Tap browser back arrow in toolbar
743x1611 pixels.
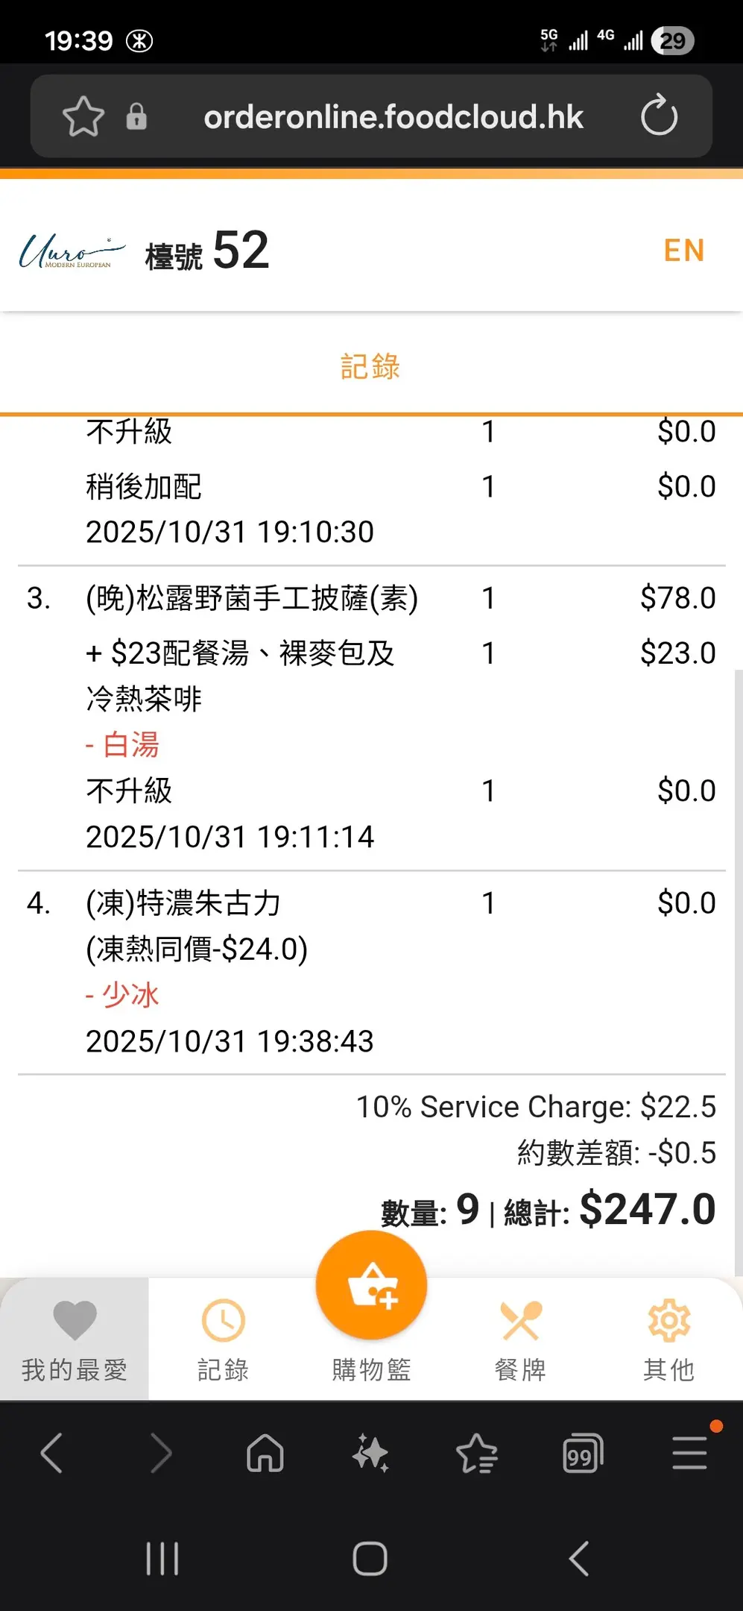[52, 1453]
